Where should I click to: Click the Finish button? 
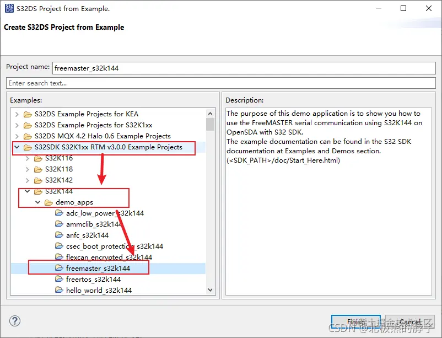click(355, 321)
